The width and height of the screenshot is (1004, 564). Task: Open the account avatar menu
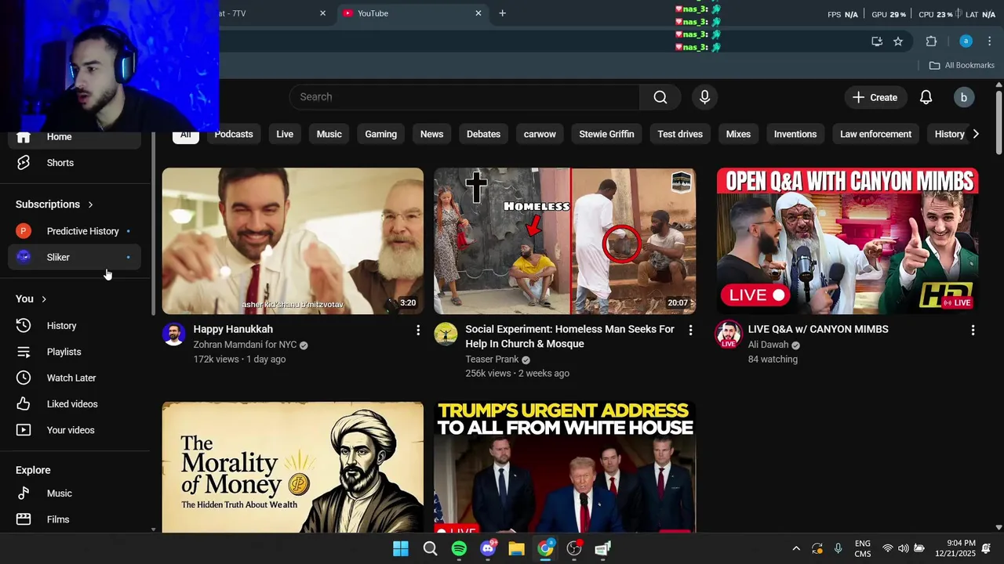[x=963, y=97]
